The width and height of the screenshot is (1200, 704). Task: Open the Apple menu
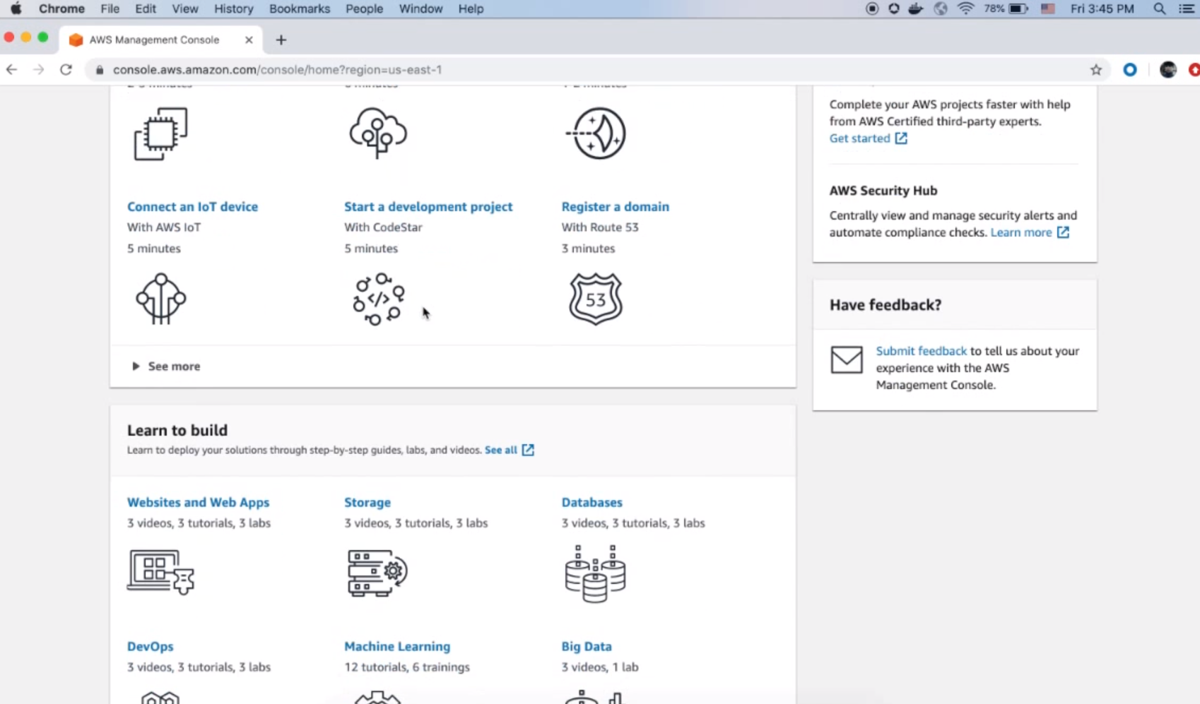coord(16,9)
